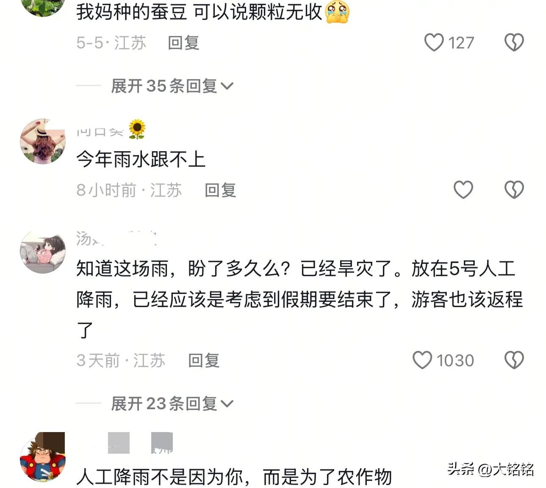Tap chevron next to 35条回复

[227, 86]
